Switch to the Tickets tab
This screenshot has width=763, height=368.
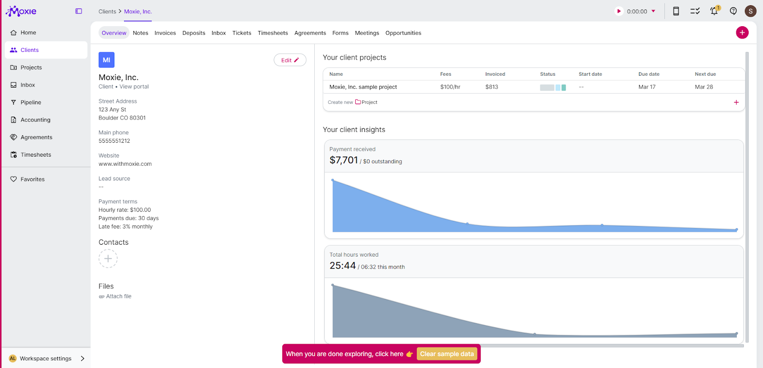242,33
